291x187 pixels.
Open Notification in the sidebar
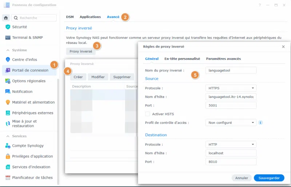29,92
